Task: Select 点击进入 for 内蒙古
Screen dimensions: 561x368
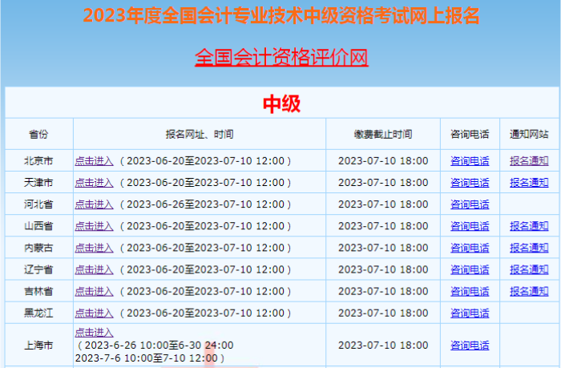Action: pyautogui.click(x=94, y=248)
